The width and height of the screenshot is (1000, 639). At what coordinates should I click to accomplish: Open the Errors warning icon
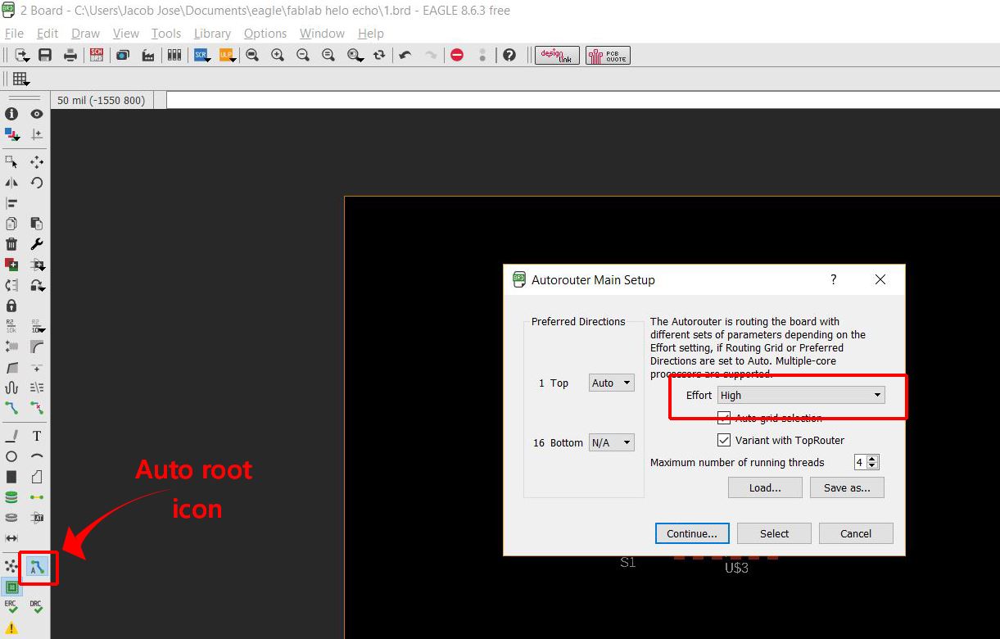(11, 628)
